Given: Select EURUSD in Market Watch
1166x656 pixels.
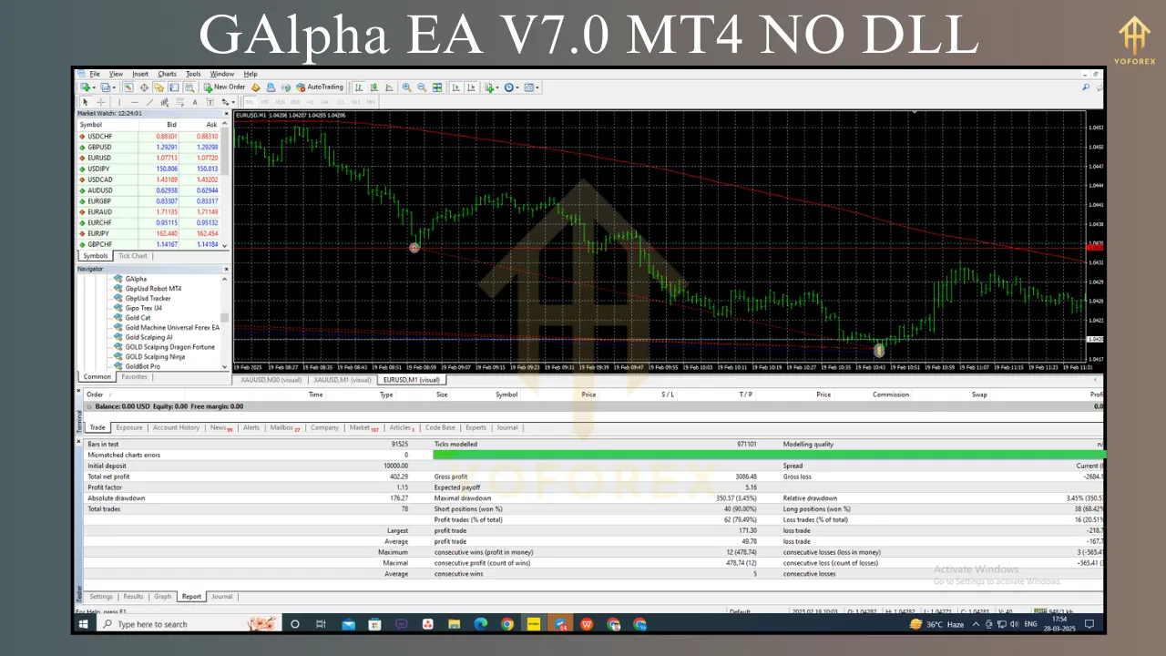Looking at the screenshot, I should (150, 158).
